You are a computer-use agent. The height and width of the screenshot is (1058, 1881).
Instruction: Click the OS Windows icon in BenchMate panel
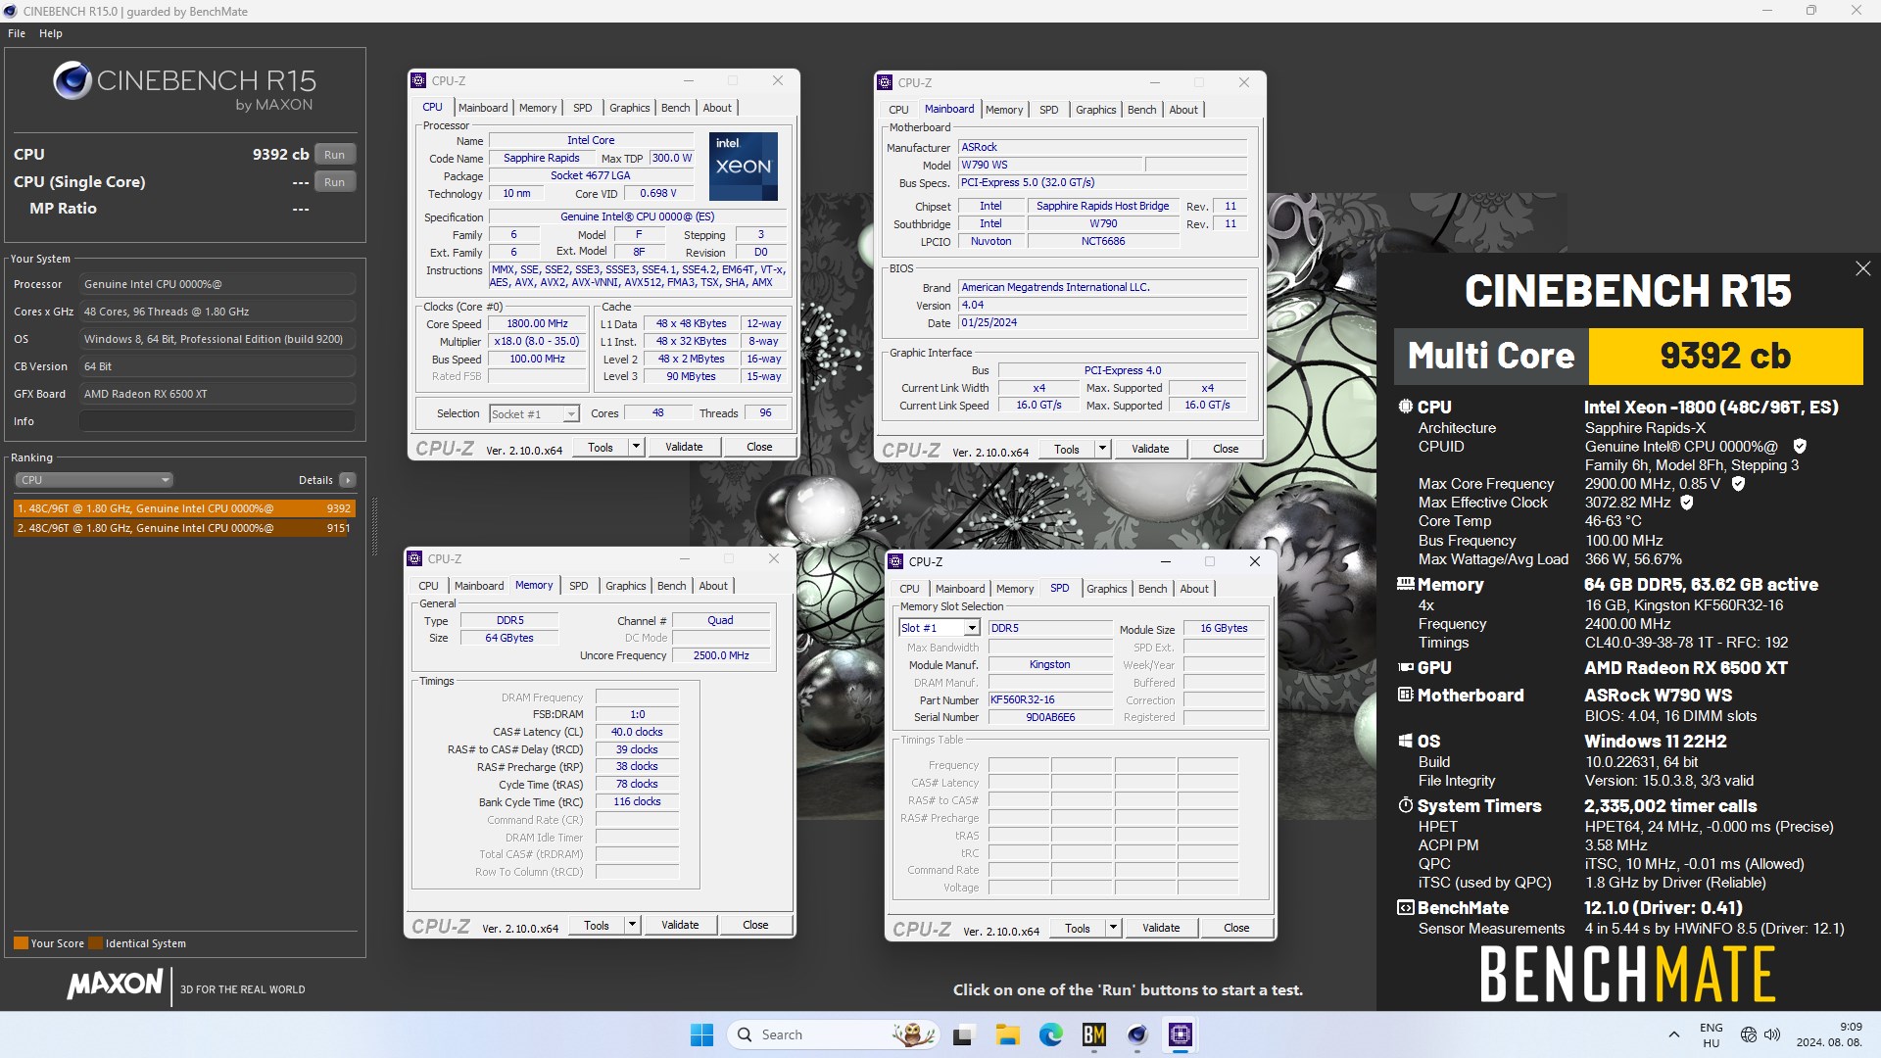(1405, 741)
